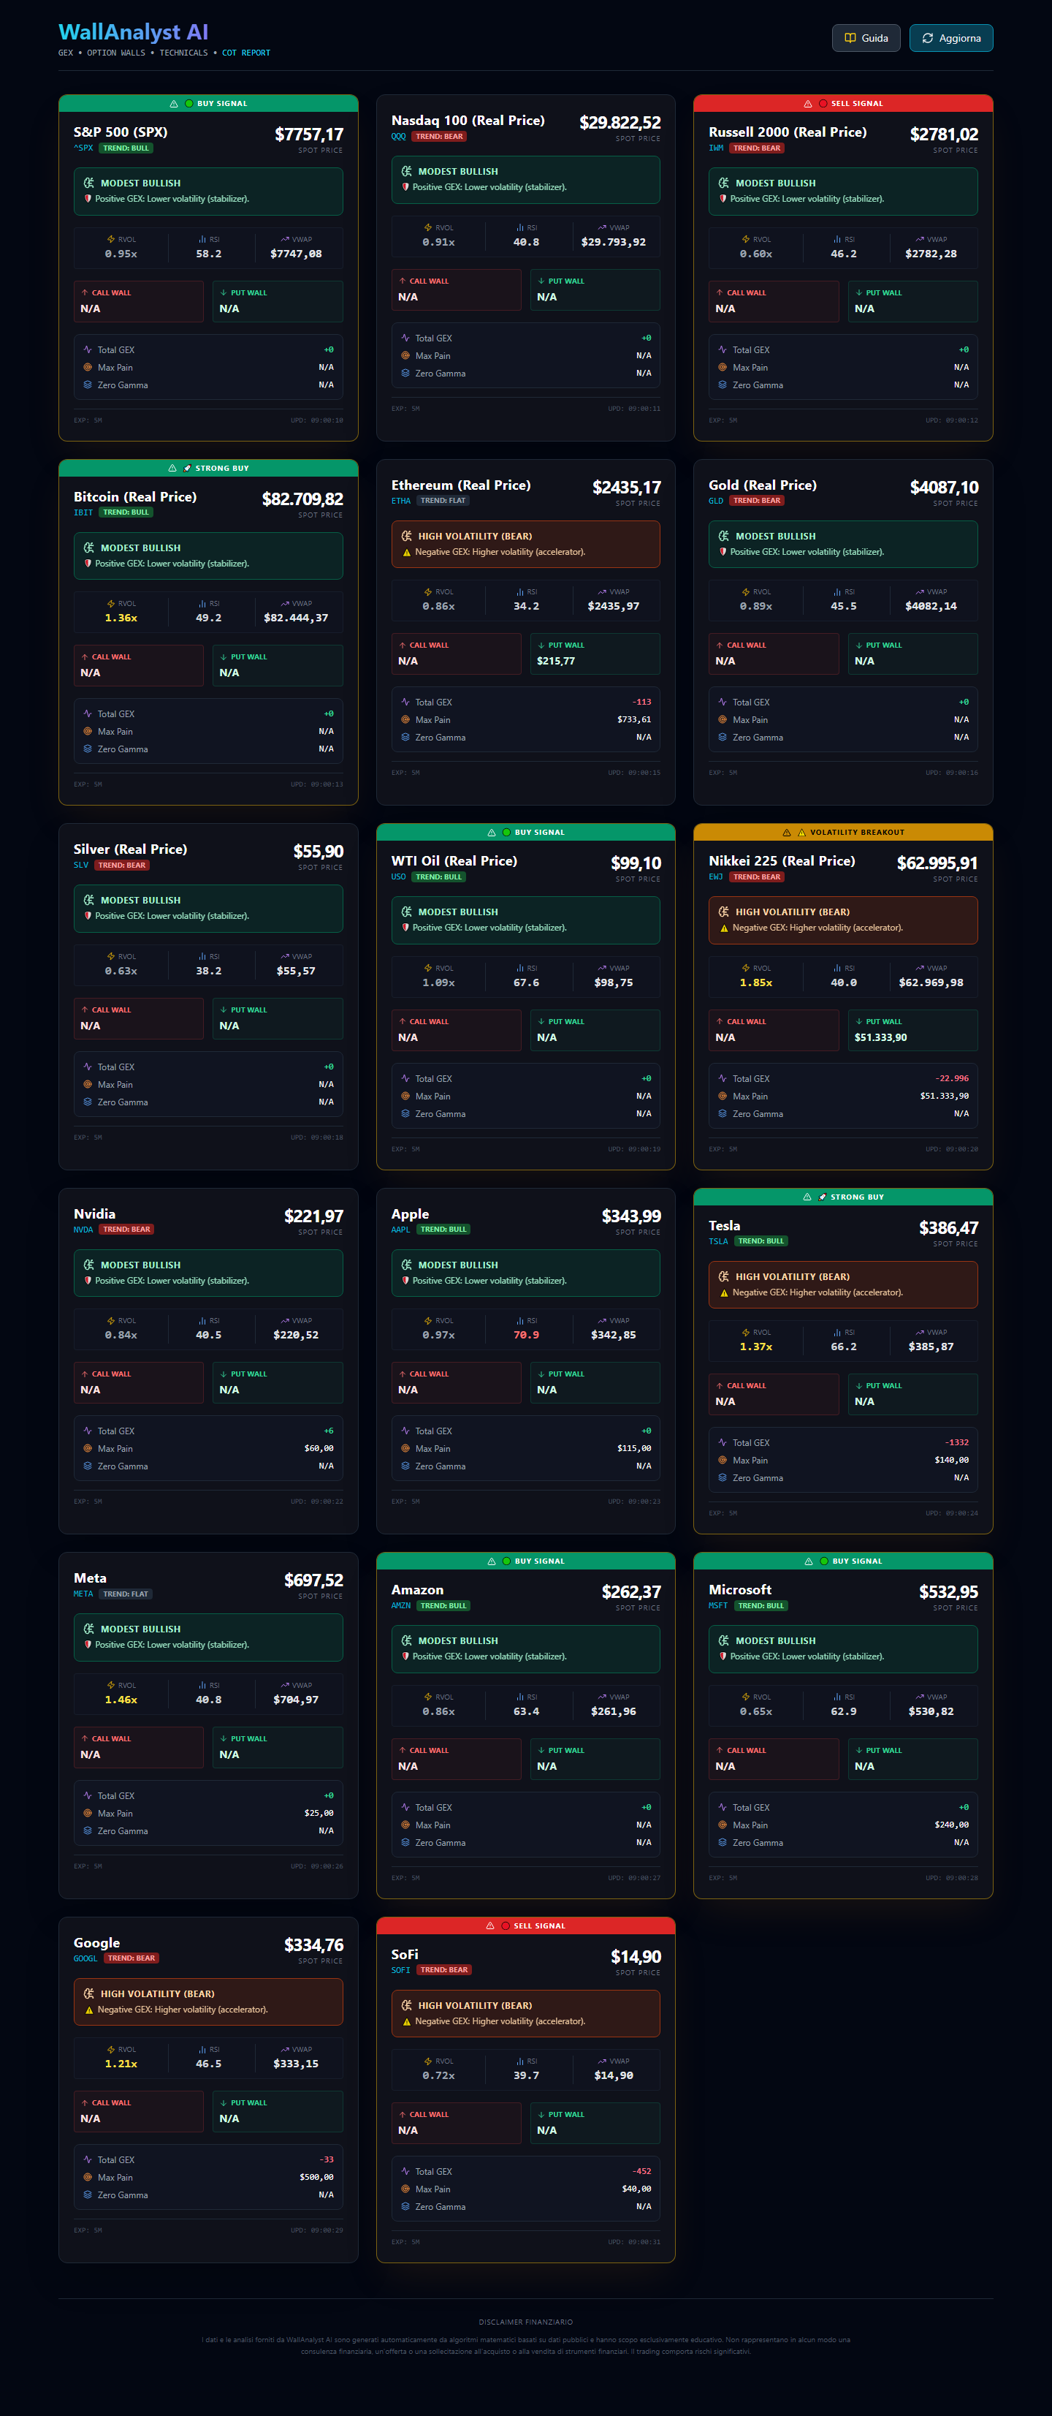Screen dimensions: 1052x2416
Task: Click the TREND: FLAT badge on Meta
Action: [126, 1594]
